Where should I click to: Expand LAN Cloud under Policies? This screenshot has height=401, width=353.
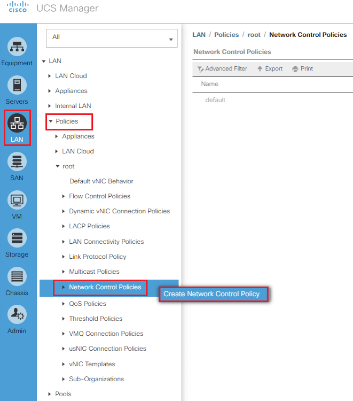coord(57,151)
